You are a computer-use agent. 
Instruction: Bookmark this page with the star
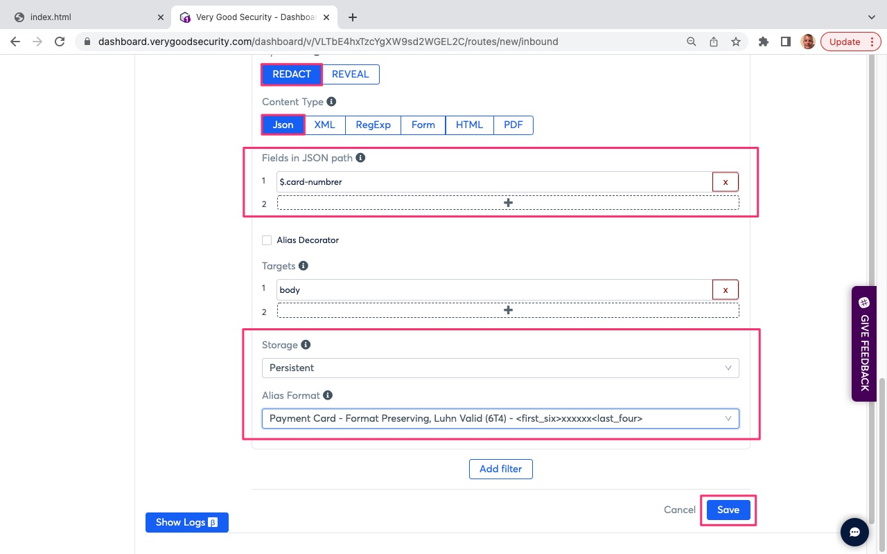(x=736, y=42)
